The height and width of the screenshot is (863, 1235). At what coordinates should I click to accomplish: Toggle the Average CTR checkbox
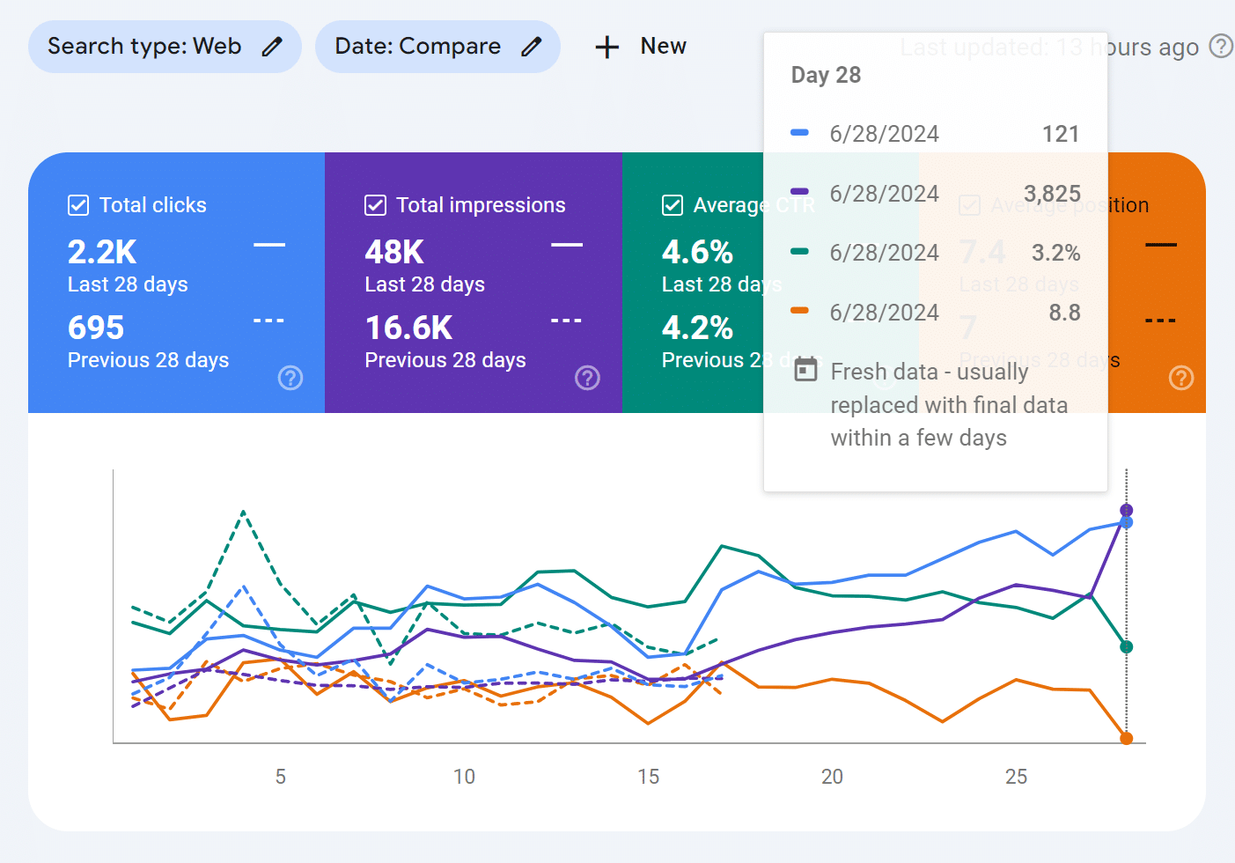(673, 205)
